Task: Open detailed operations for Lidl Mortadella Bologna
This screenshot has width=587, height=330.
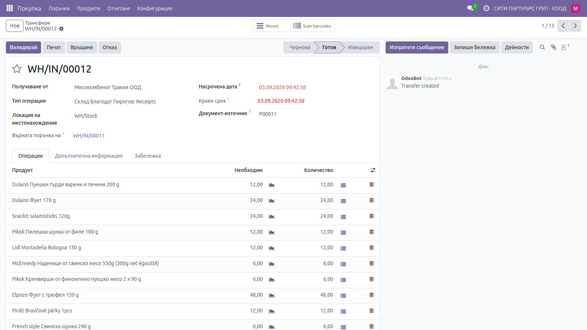Action: click(x=343, y=248)
